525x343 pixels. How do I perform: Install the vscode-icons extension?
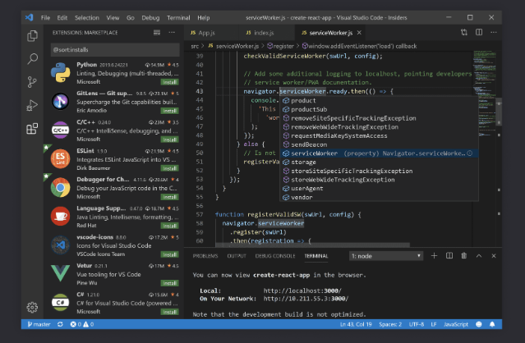click(x=170, y=254)
